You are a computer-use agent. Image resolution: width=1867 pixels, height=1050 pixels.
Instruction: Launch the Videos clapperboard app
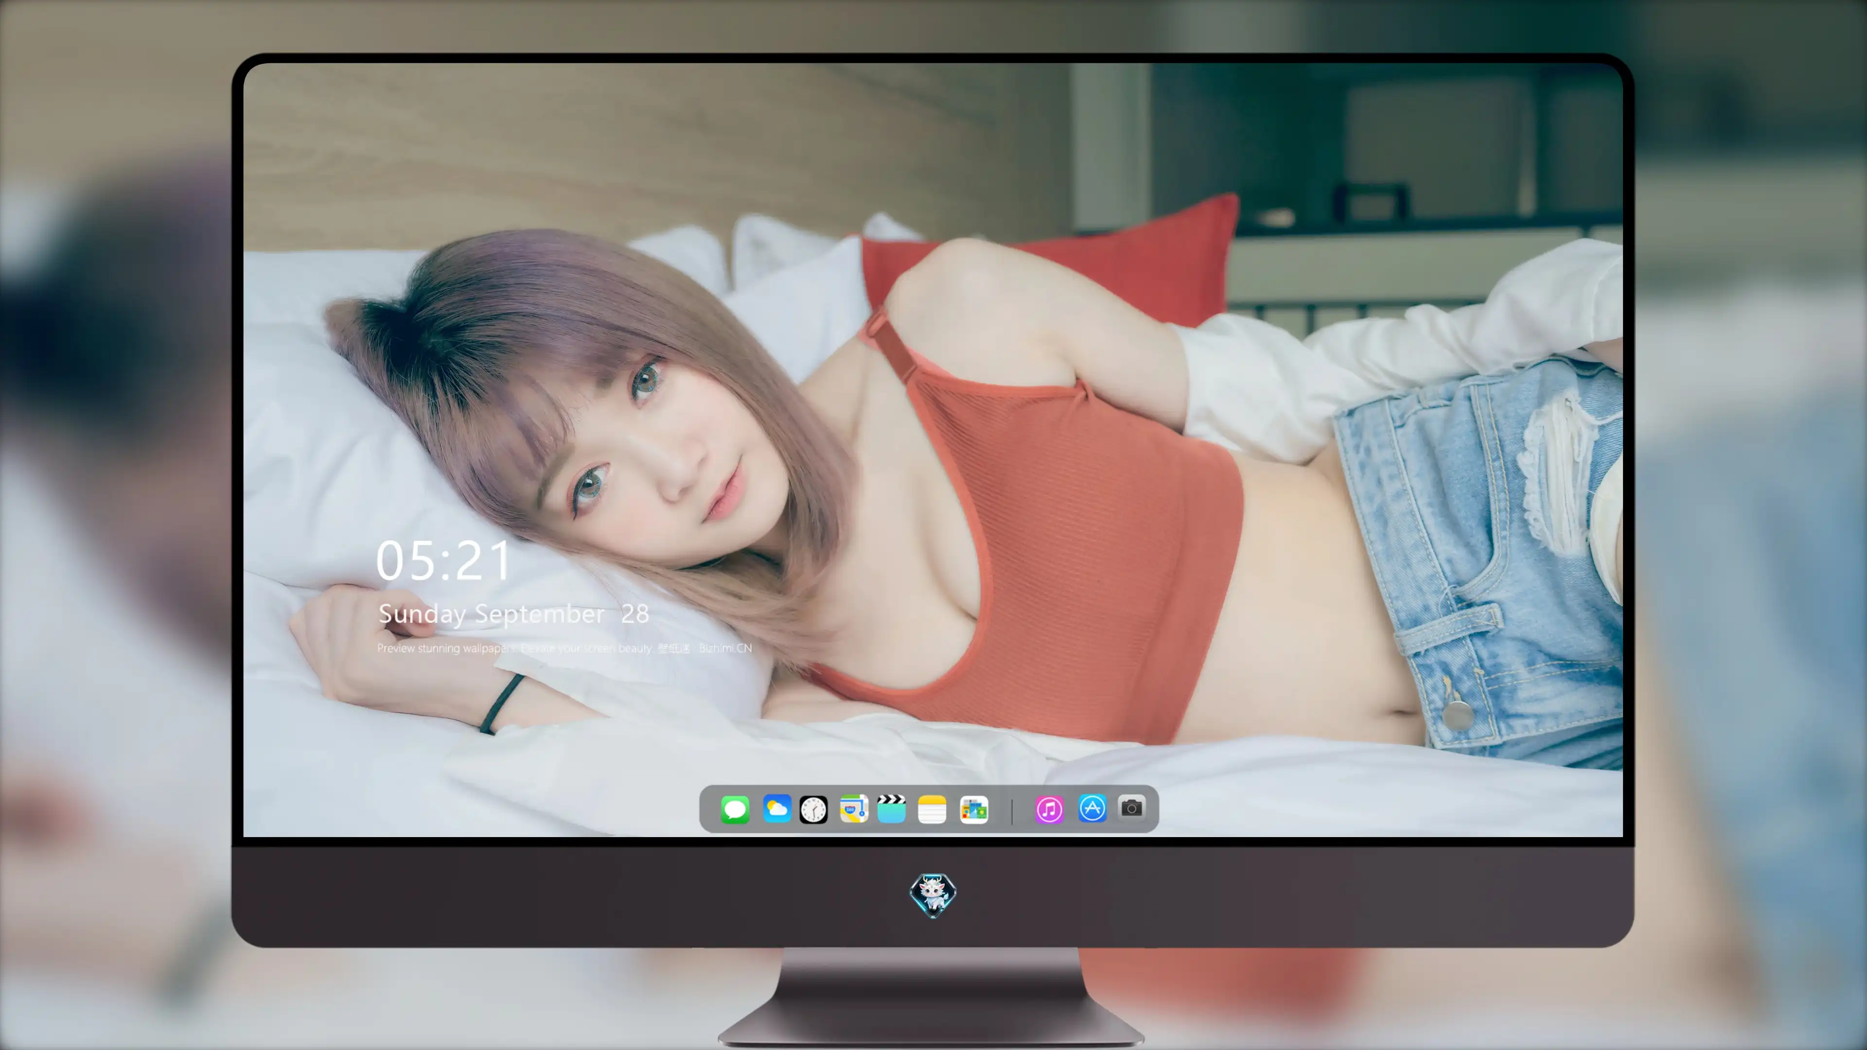pos(892,809)
